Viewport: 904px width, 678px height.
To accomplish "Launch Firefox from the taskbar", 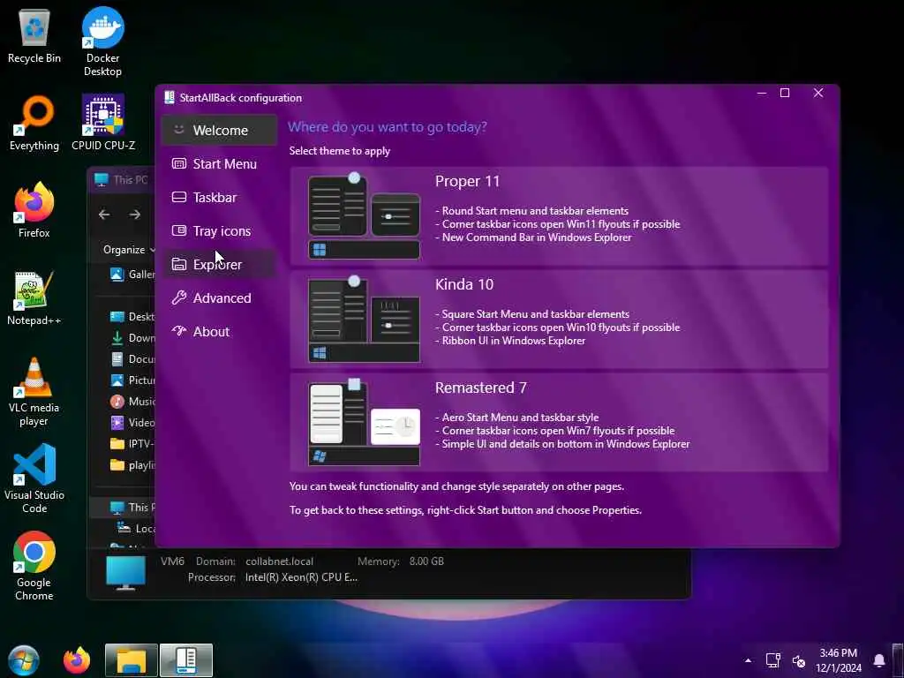I will pos(77,660).
